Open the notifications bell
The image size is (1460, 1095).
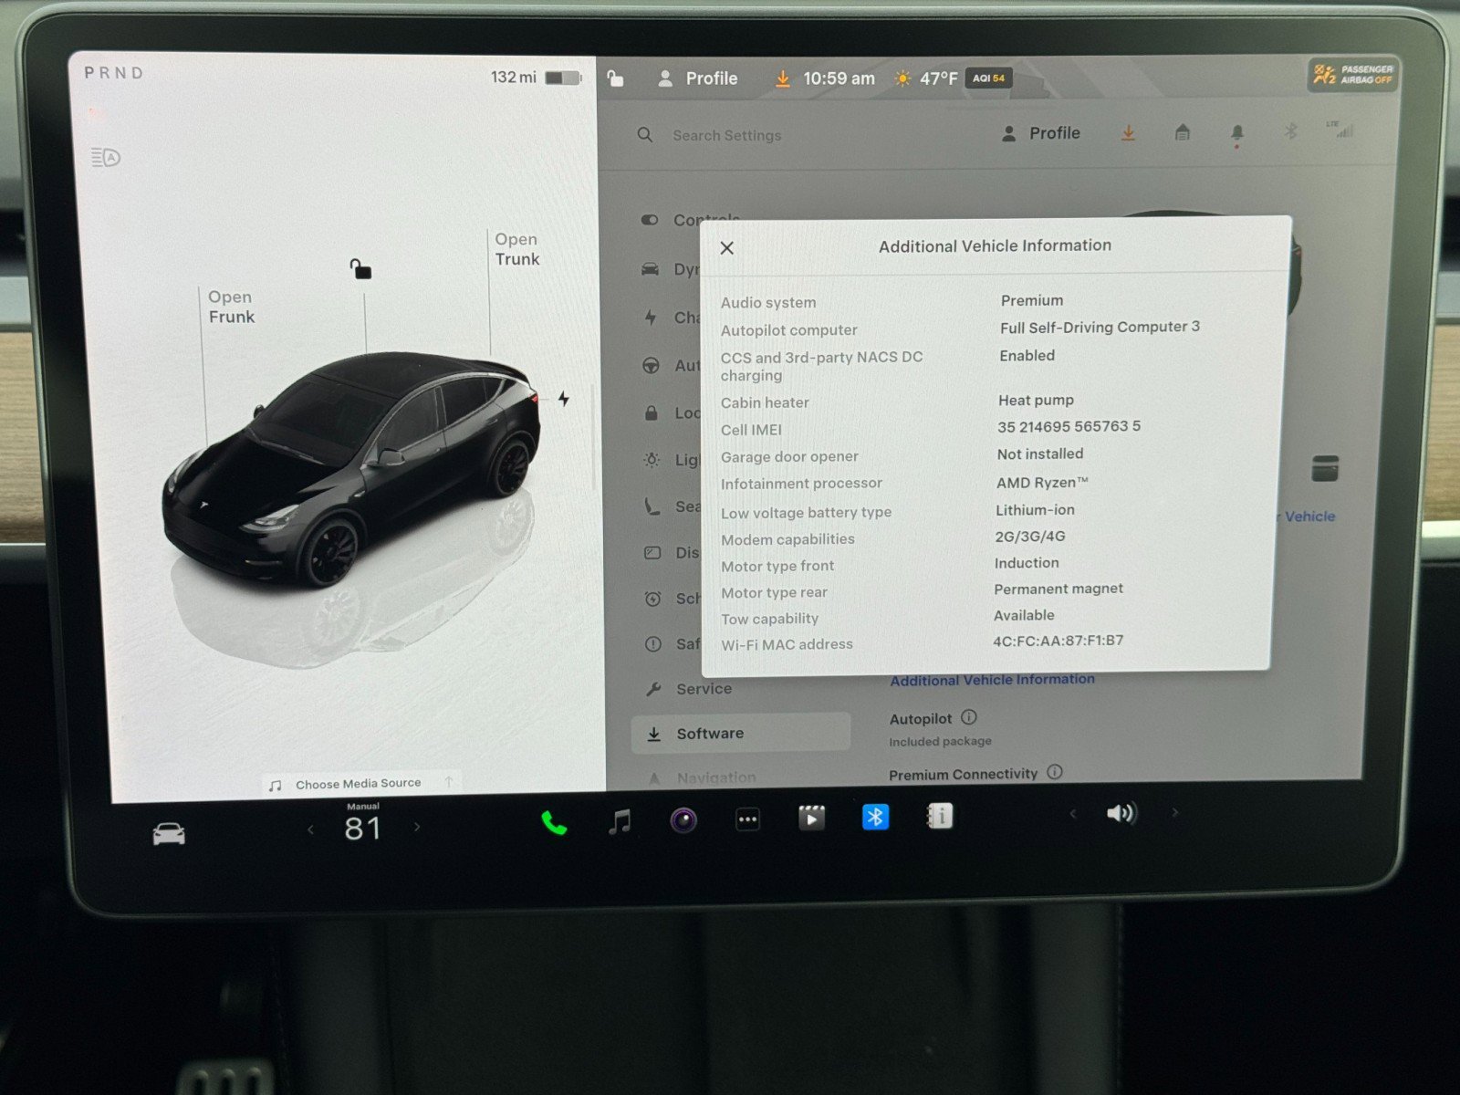click(x=1236, y=132)
